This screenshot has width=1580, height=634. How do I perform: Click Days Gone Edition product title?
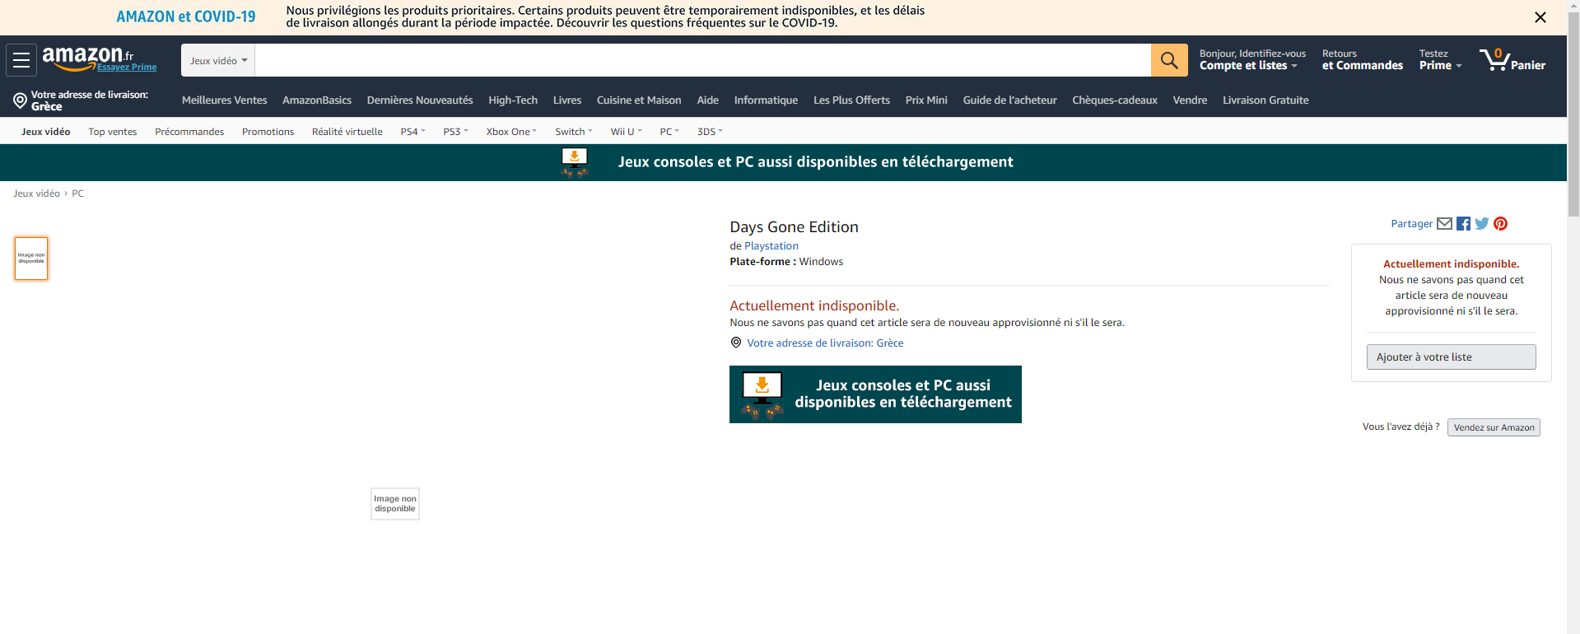pyautogui.click(x=794, y=227)
